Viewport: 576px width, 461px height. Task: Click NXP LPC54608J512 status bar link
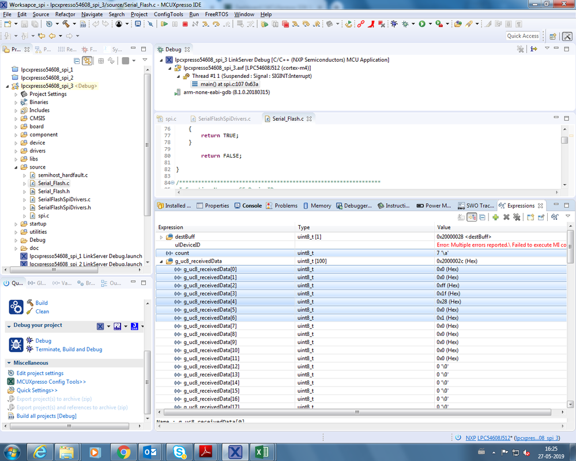488,438
